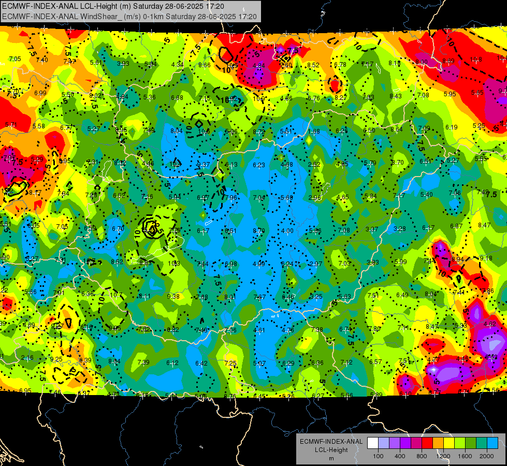Click the grid value 4.00

(x=287, y=231)
